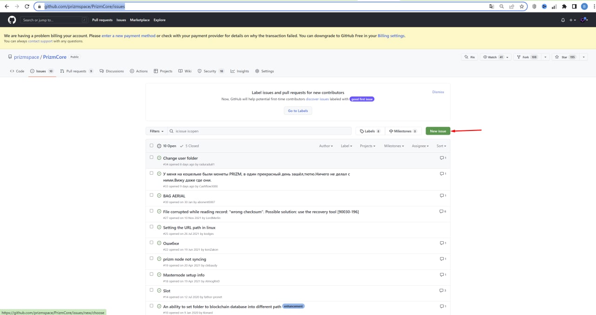
Task: Open the Milestones filter dropdown in list header
Action: (x=394, y=146)
